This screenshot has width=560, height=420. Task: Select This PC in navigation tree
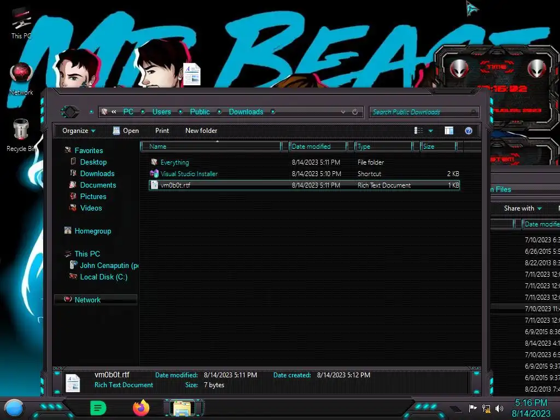pyautogui.click(x=87, y=254)
